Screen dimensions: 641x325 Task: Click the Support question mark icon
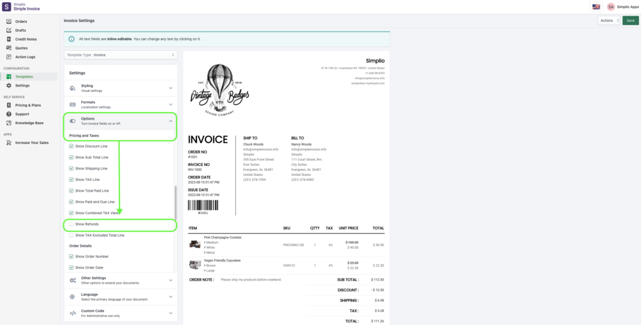9,114
